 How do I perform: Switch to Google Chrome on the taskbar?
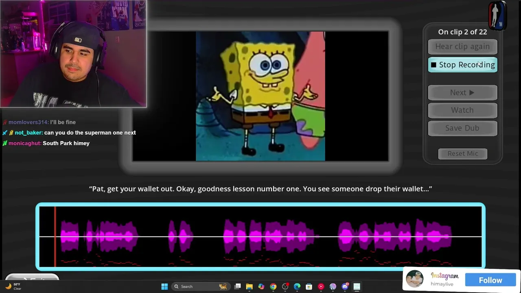coord(273,286)
